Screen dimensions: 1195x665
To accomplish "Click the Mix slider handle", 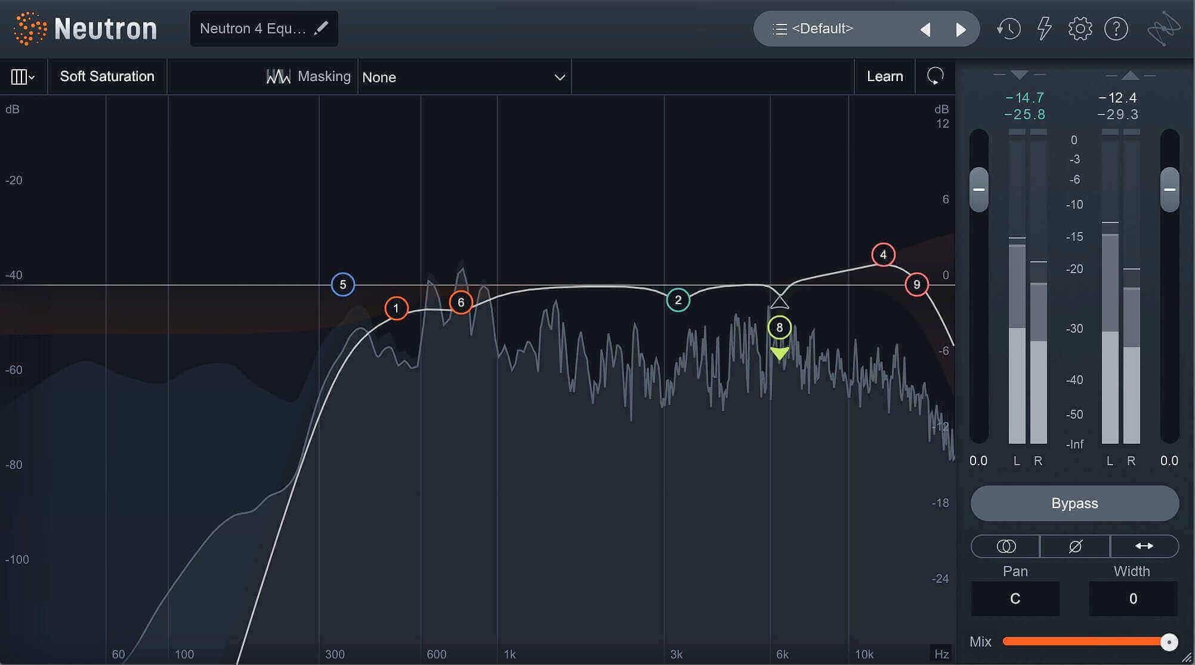I will tap(1169, 642).
